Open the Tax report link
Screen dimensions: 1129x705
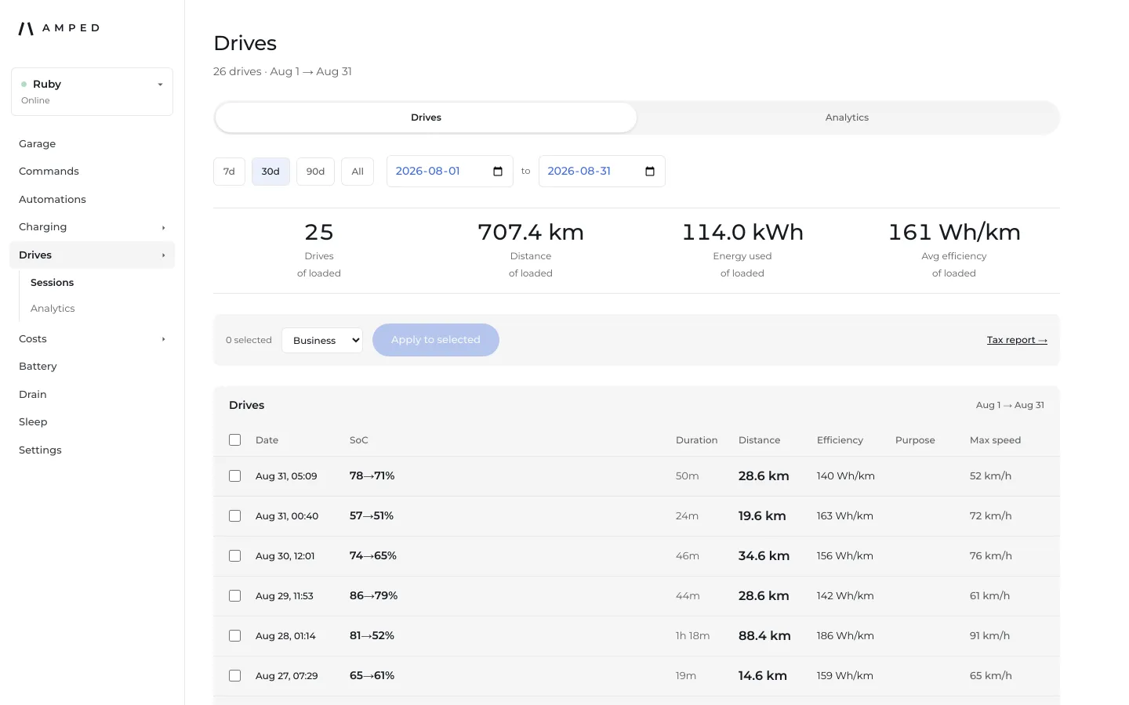point(1017,340)
